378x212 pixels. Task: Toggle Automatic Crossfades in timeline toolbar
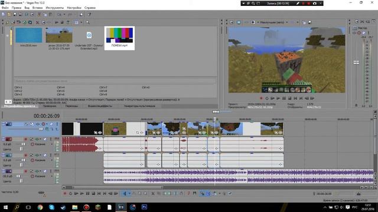[x=208, y=194]
